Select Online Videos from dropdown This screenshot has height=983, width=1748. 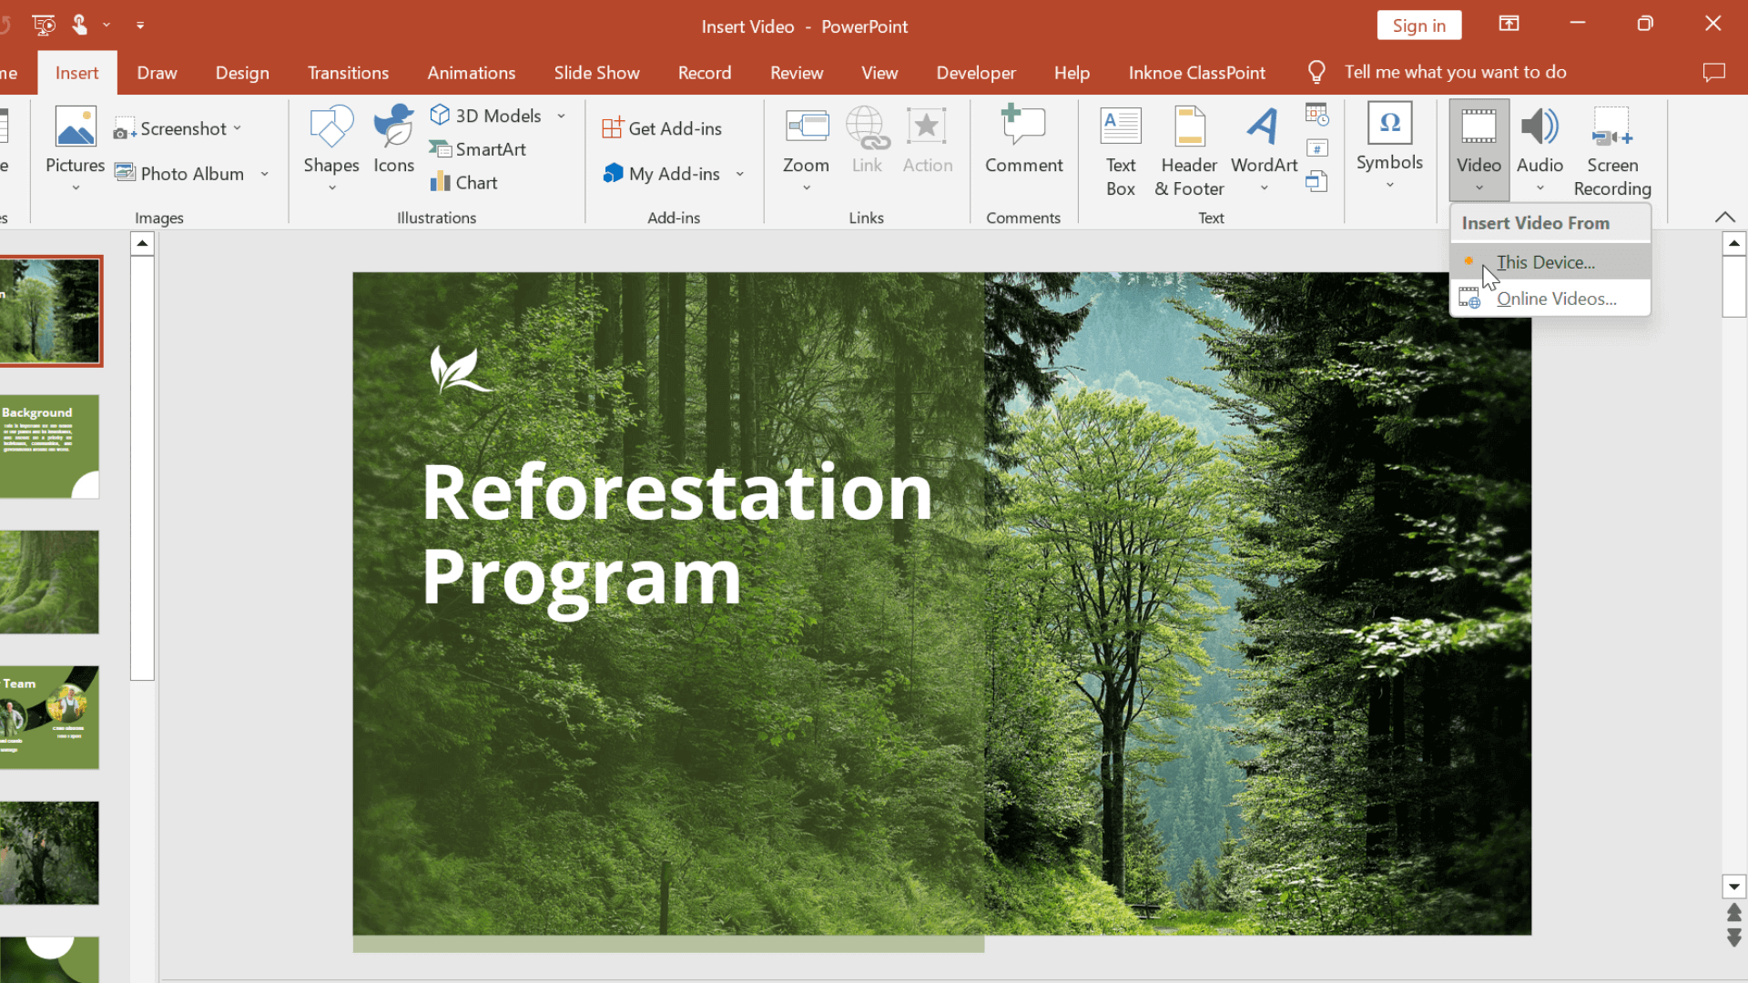tap(1556, 298)
